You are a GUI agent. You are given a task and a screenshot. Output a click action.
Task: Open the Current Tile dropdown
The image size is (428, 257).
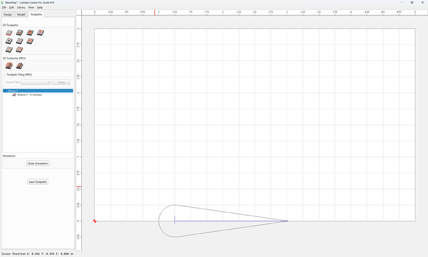(x=36, y=82)
